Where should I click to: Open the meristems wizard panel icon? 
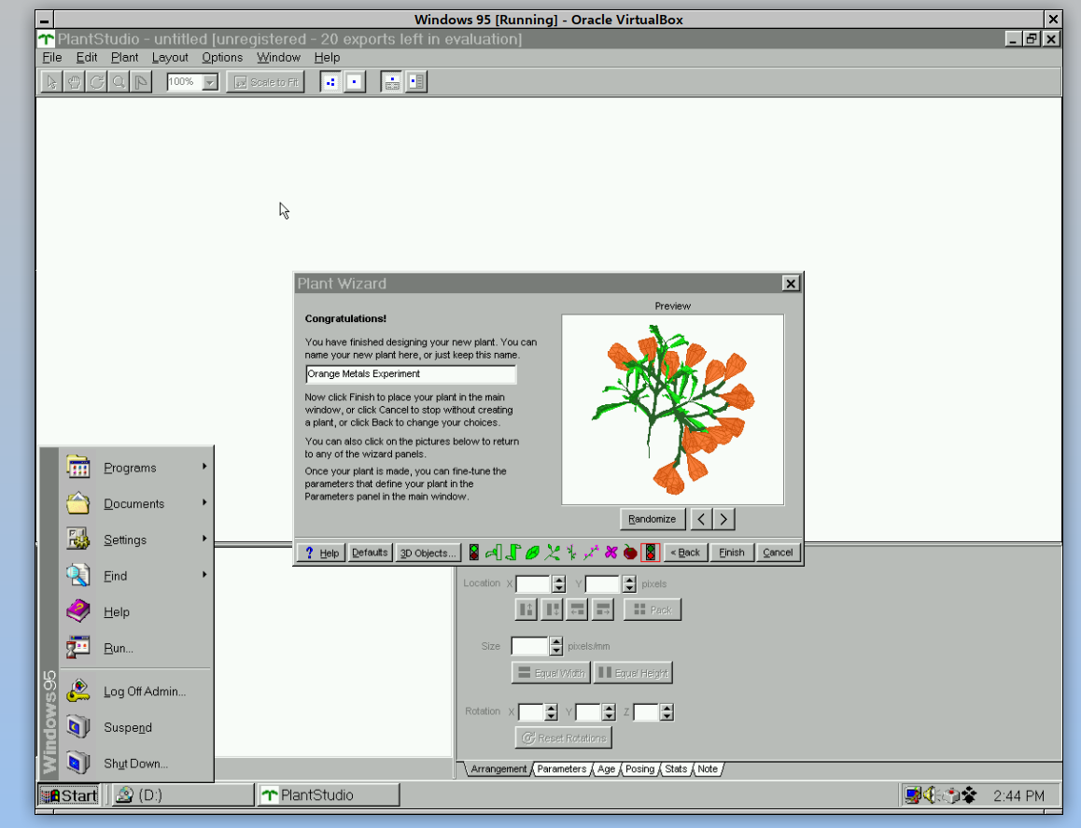point(494,553)
